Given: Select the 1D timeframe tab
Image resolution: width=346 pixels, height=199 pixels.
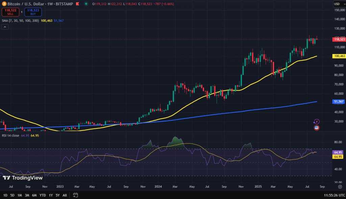Looking at the screenshot, I should tap(5, 195).
